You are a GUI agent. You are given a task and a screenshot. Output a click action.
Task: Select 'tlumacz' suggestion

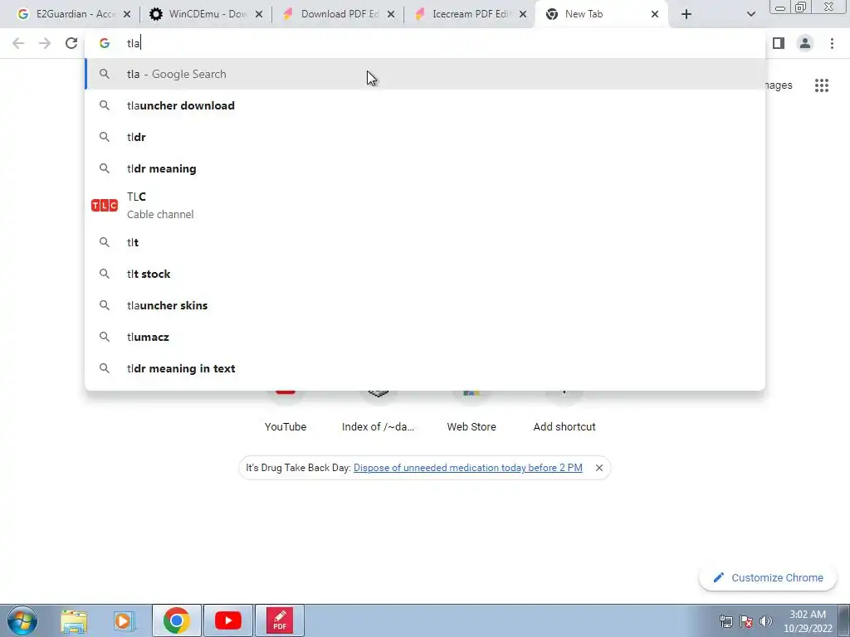point(425,337)
